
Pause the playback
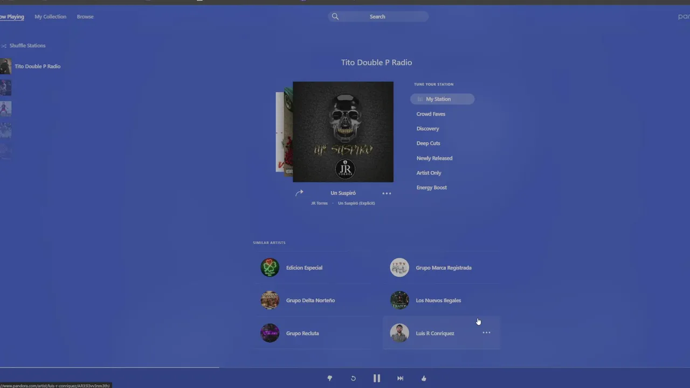point(377,378)
